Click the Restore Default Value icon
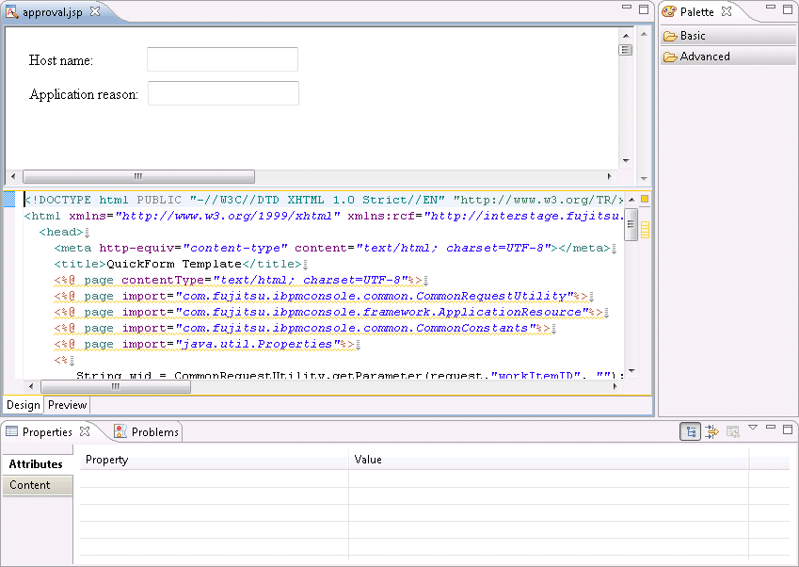The image size is (799, 567). point(733,432)
